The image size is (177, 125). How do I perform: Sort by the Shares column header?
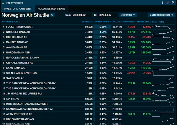point(87,22)
